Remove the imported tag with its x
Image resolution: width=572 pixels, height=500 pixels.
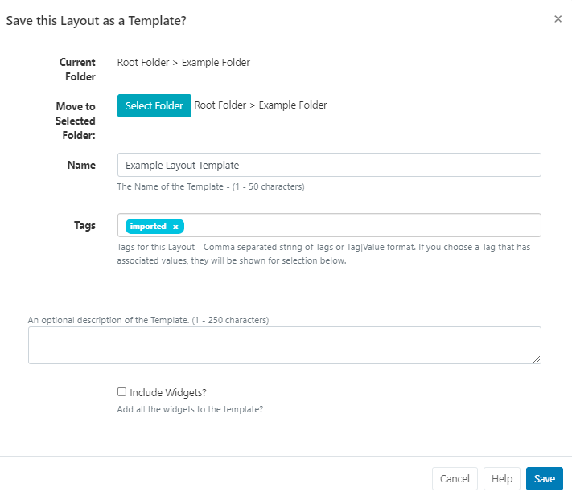point(175,227)
